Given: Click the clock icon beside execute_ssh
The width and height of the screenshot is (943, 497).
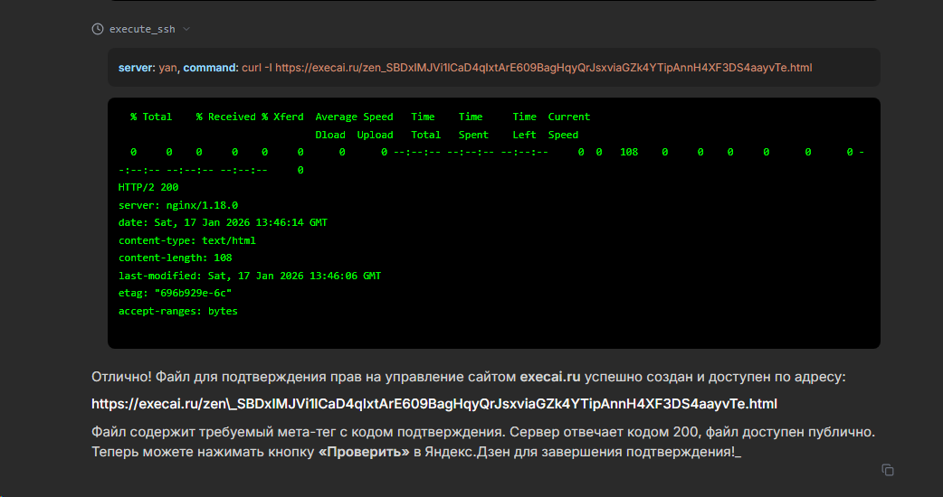Looking at the screenshot, I should coord(98,29).
